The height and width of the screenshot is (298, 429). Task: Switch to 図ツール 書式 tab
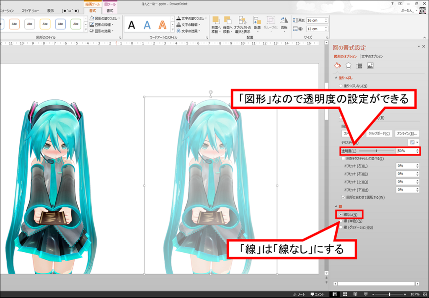[110, 10]
